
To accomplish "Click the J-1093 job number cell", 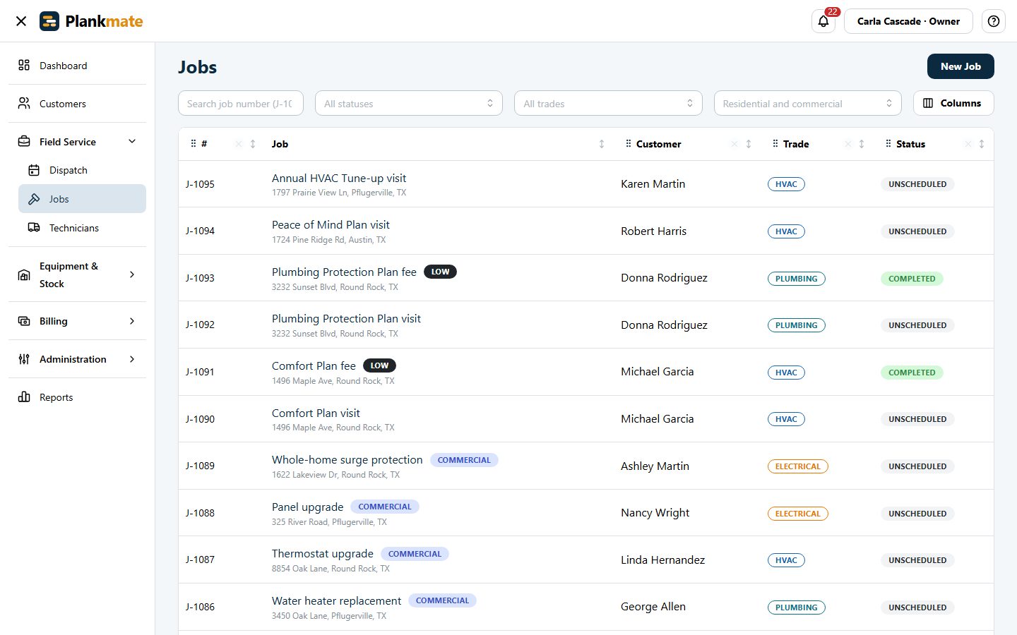I will (200, 278).
